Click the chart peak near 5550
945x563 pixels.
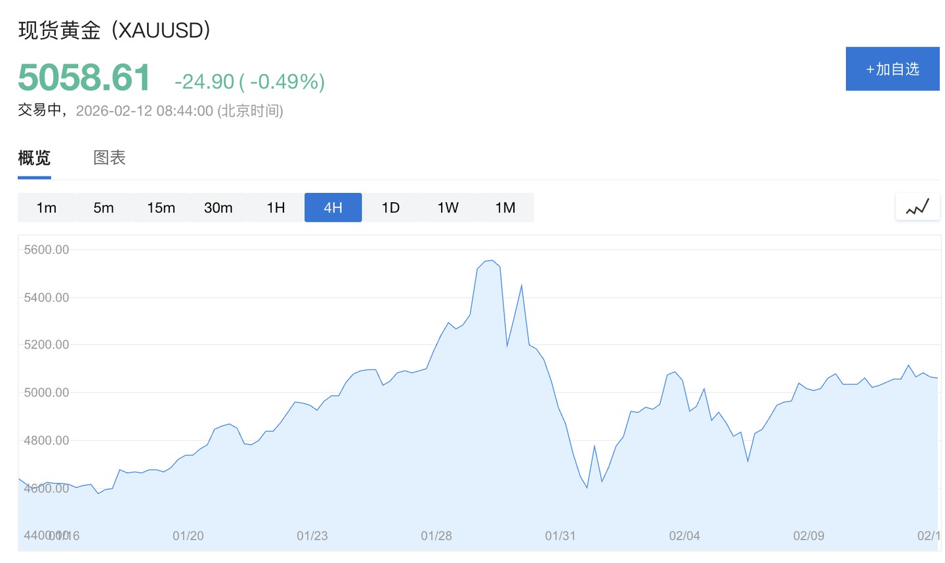[x=491, y=261]
